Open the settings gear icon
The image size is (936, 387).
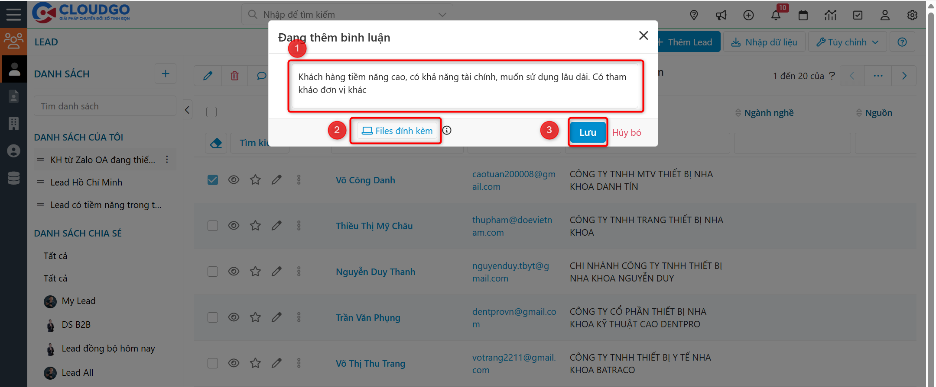coord(912,16)
